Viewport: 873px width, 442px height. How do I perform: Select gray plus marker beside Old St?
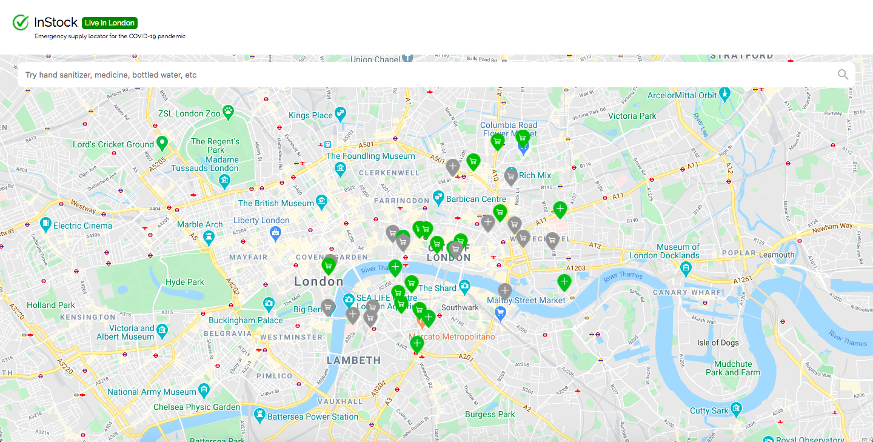point(452,167)
